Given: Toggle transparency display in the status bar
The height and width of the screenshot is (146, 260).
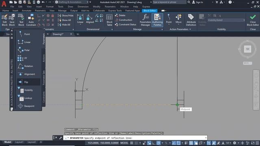Looking at the screenshot, I should (x=191, y=143).
